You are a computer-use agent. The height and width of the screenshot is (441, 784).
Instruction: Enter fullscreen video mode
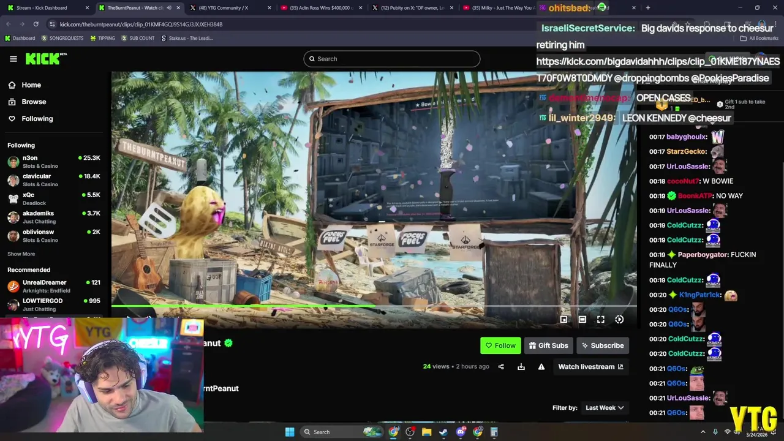(x=601, y=319)
